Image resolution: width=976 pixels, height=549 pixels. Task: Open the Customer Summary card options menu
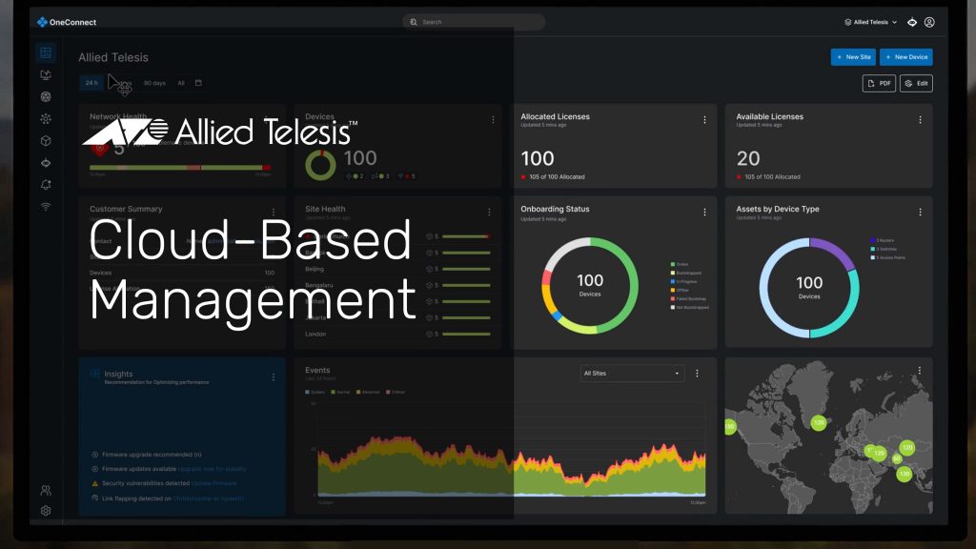pos(274,213)
